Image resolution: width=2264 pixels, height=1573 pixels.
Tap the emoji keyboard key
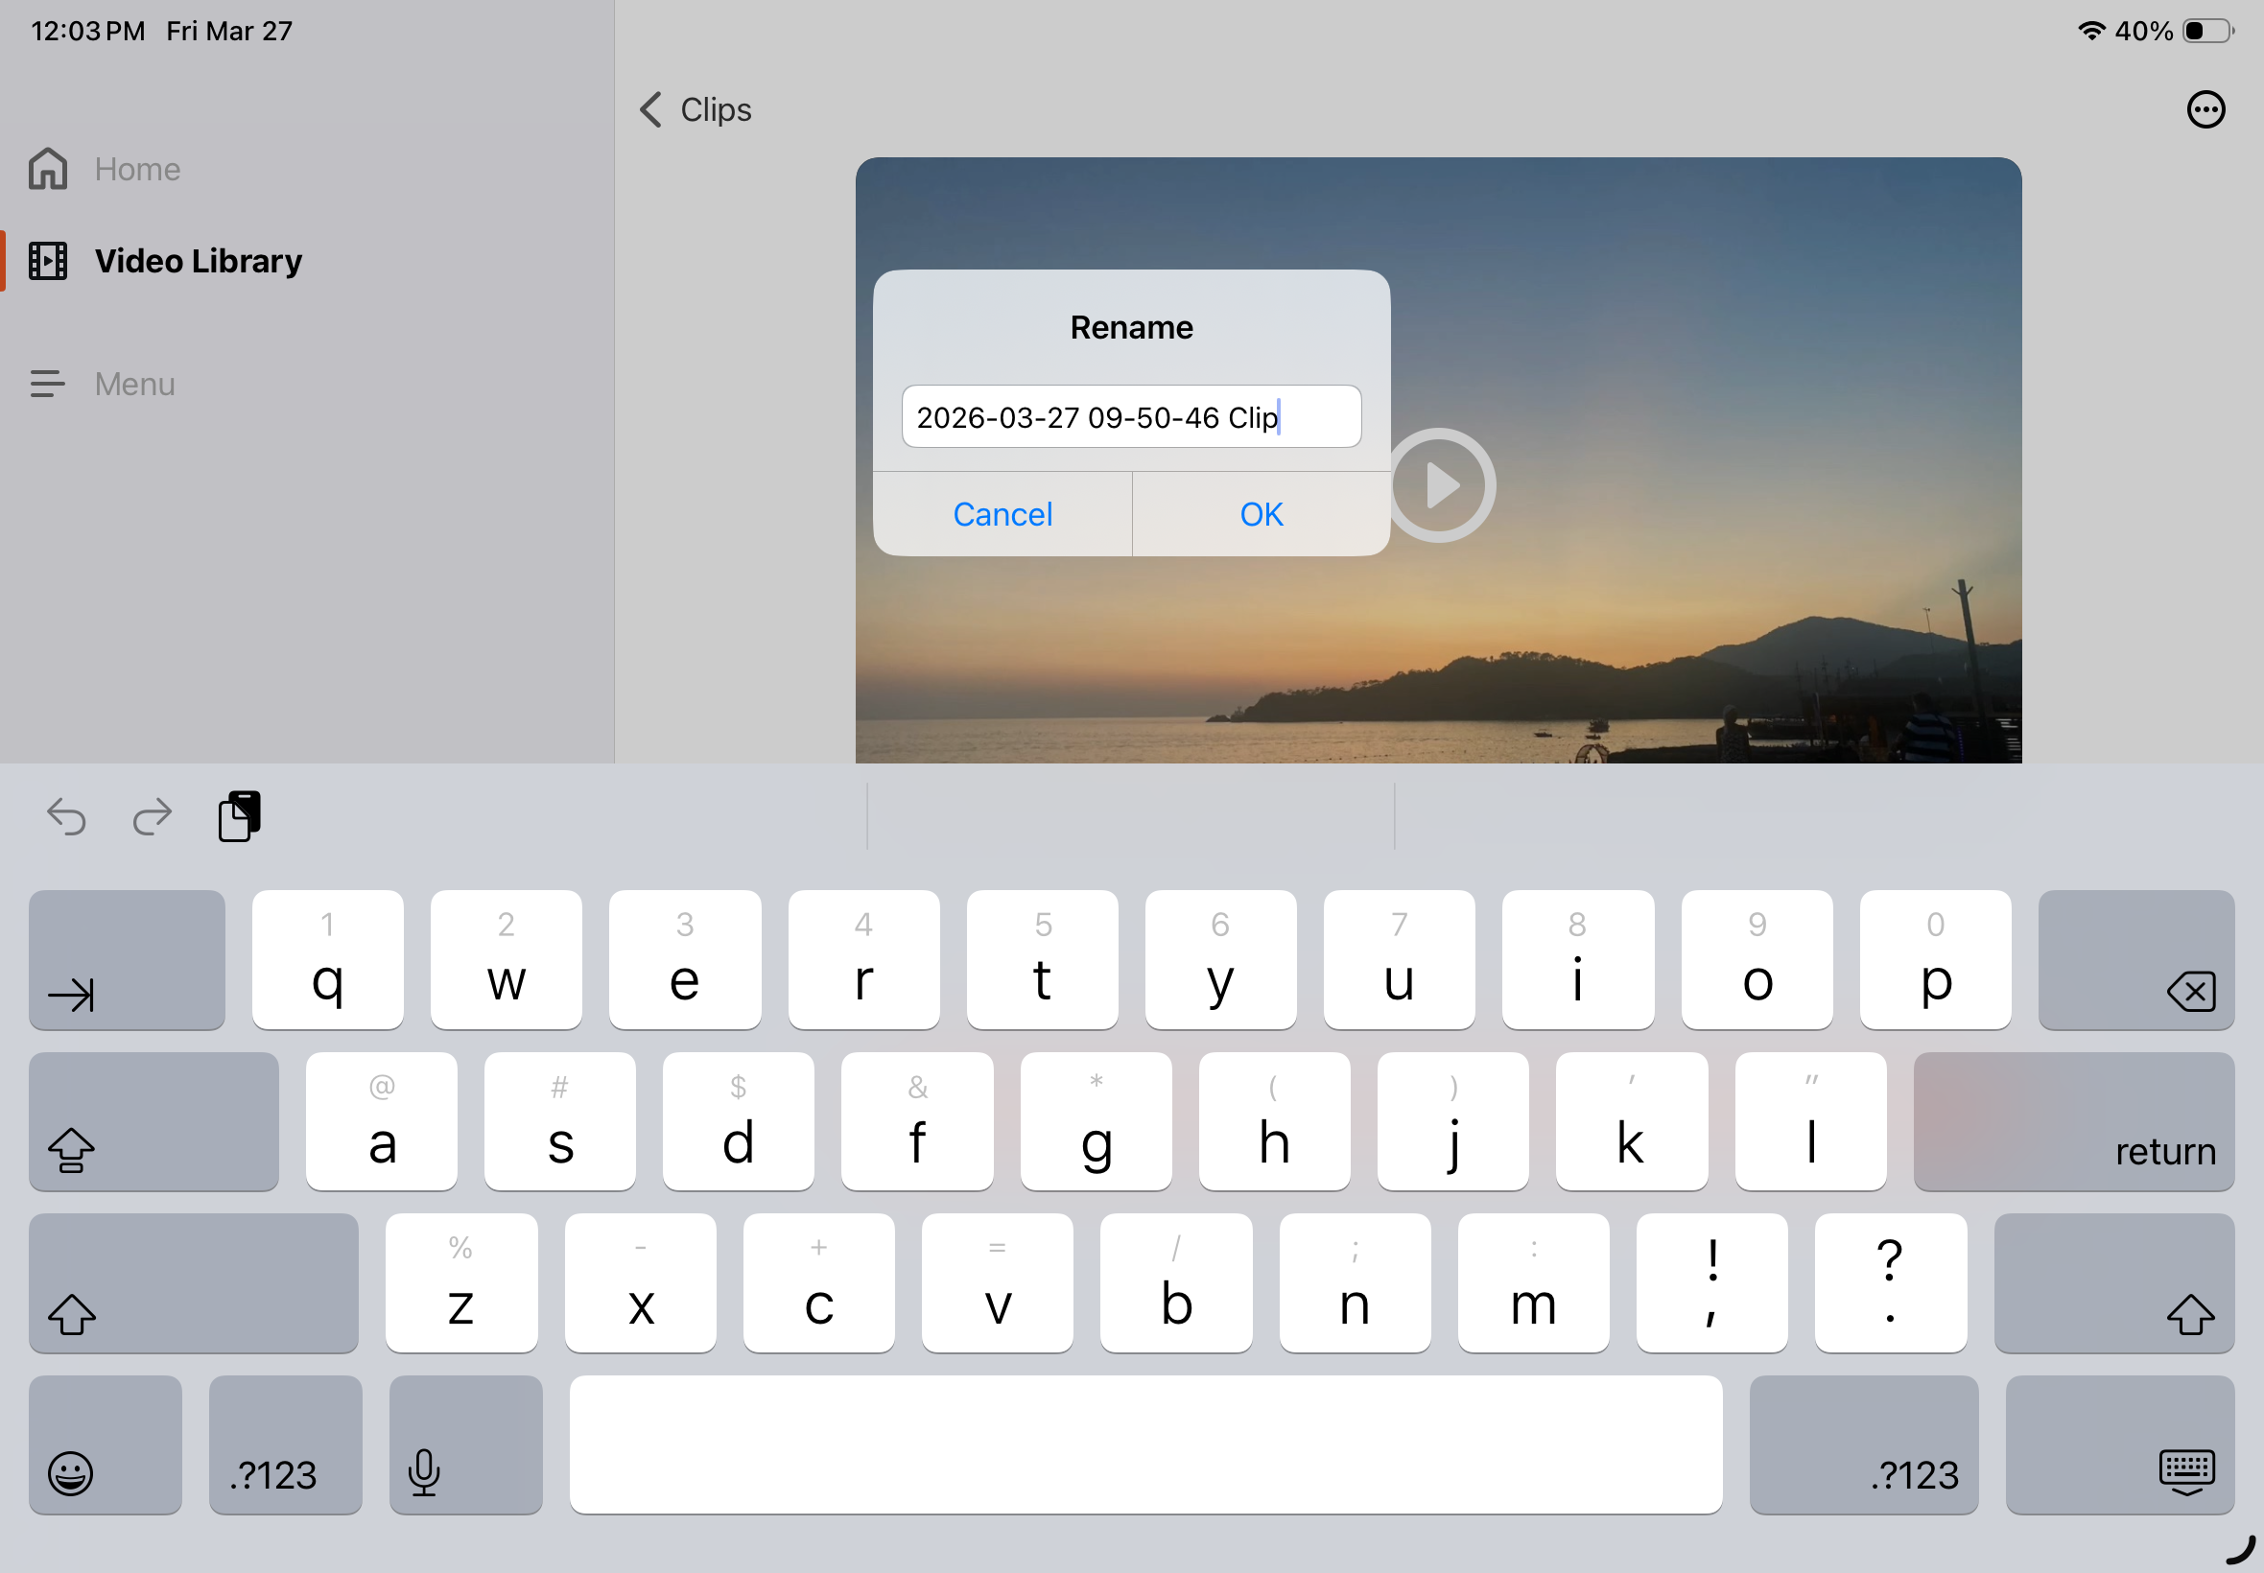(x=105, y=1445)
